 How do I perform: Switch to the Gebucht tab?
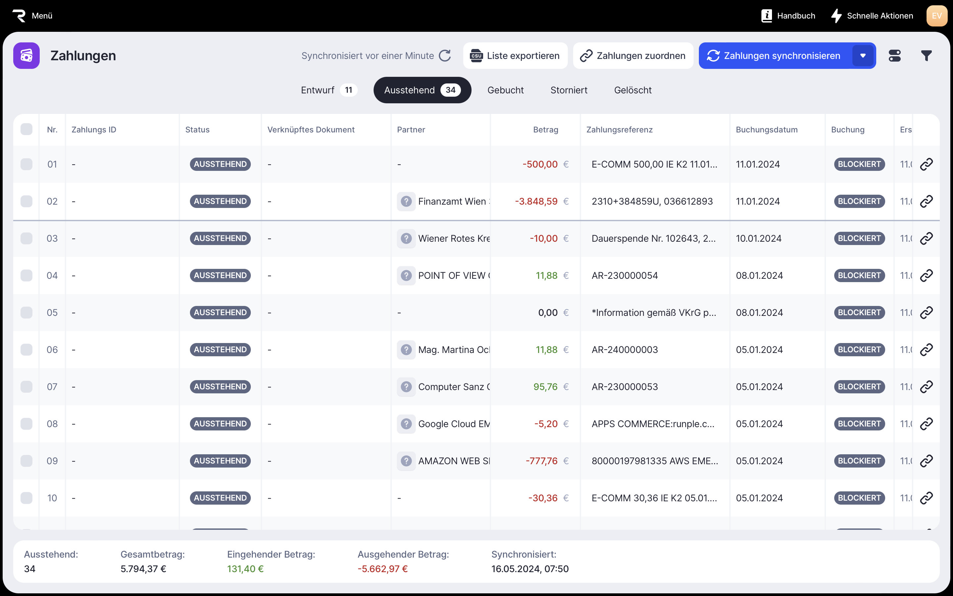click(x=505, y=90)
